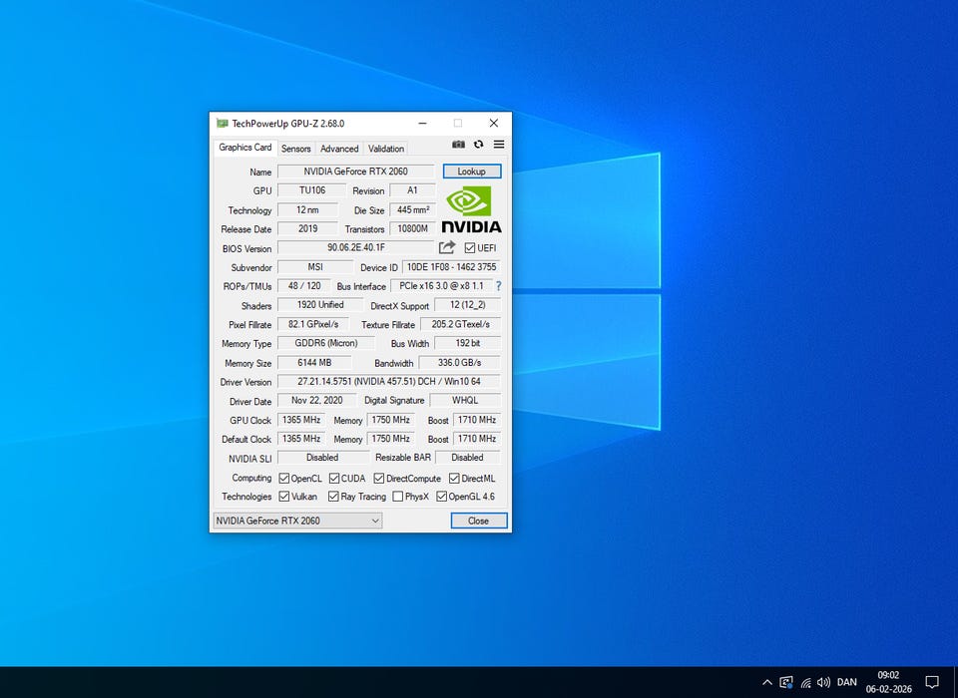
Task: Toggle the Ray Tracing checkbox
Action: [x=334, y=497]
